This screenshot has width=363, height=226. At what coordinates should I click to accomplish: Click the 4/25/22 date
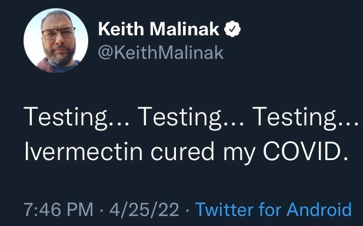(144, 210)
